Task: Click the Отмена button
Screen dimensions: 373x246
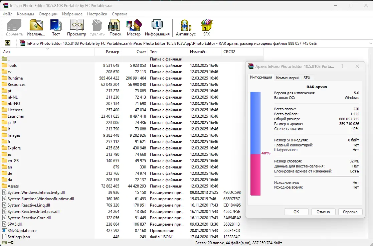Action: [323, 212]
